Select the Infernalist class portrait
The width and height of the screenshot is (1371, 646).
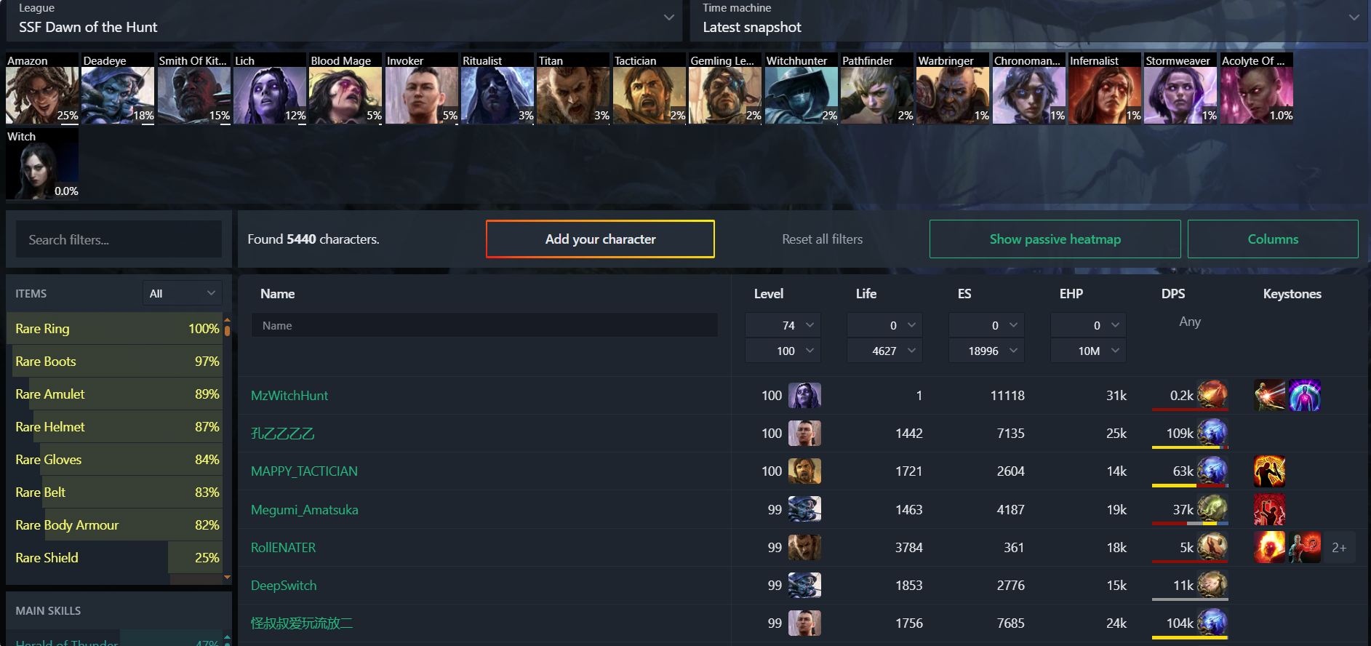tap(1105, 89)
